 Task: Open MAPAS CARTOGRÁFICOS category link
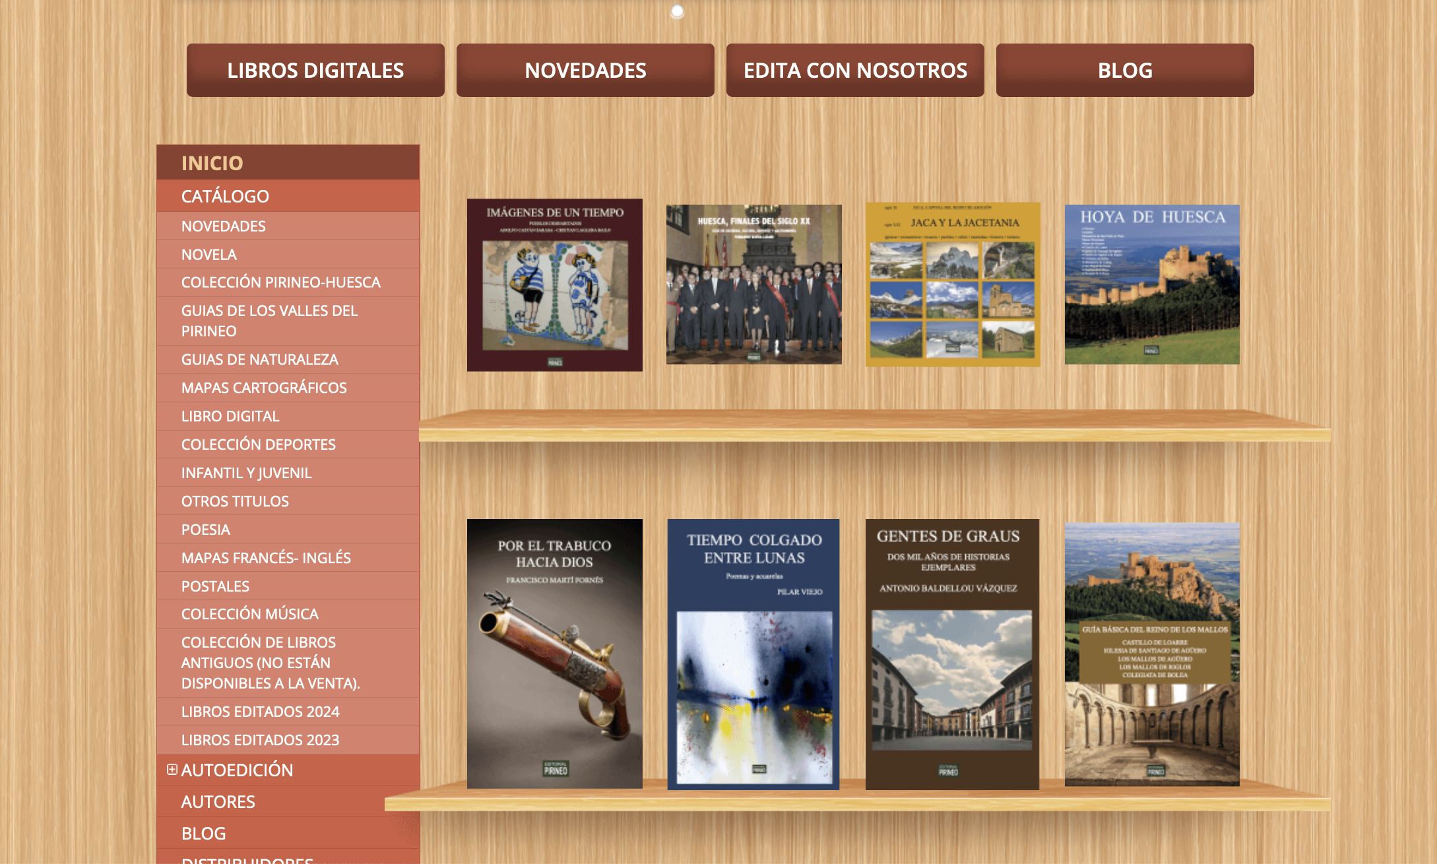pyautogui.click(x=264, y=388)
